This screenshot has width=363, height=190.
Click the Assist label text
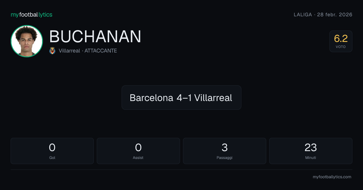[138, 157]
